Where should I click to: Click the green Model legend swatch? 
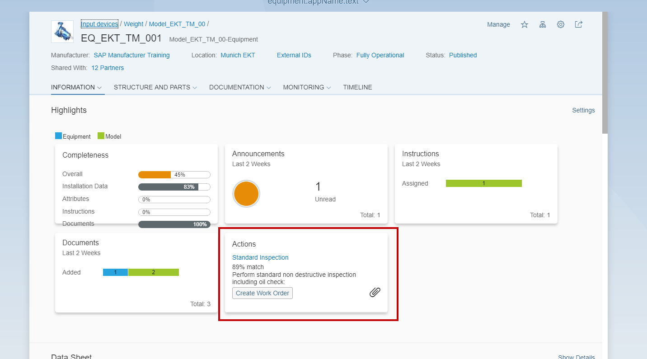point(101,136)
